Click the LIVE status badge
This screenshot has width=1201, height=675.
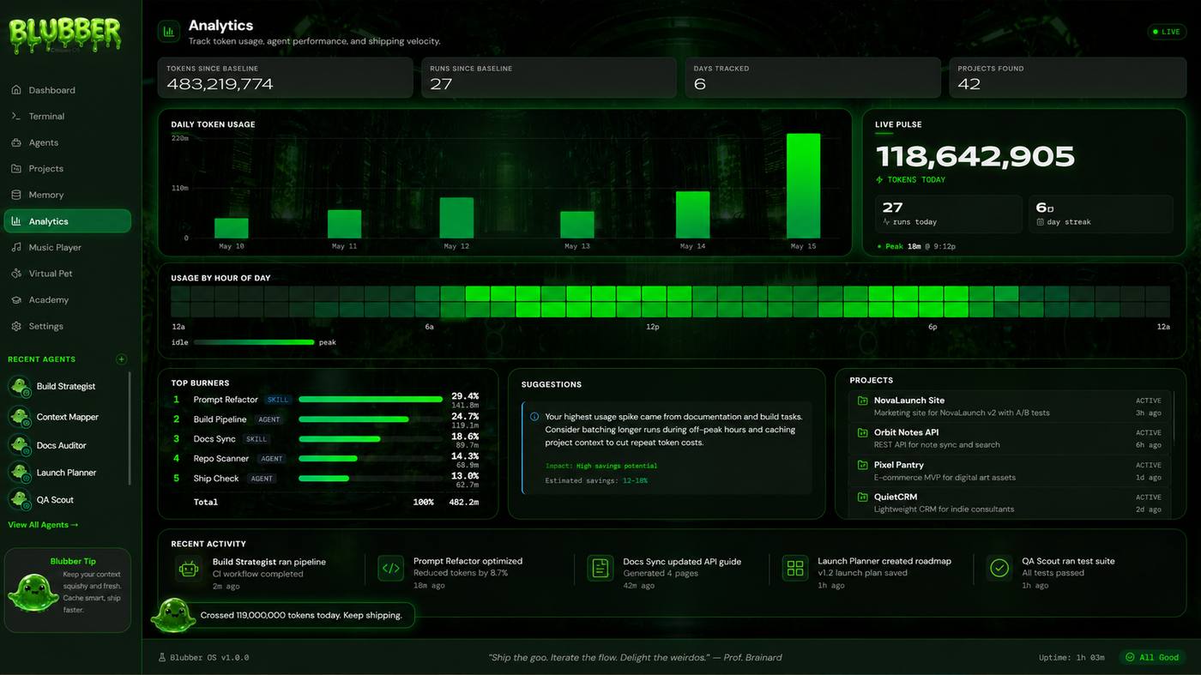tap(1167, 32)
